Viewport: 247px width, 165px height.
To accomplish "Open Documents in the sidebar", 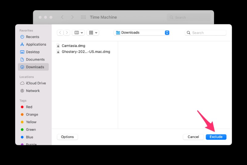I will (35, 59).
